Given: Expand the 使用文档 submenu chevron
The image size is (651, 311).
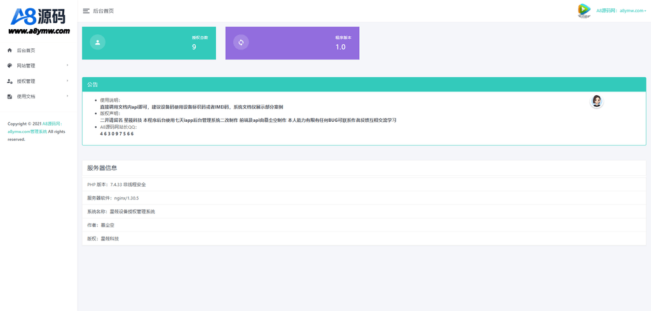Looking at the screenshot, I should (x=67, y=96).
